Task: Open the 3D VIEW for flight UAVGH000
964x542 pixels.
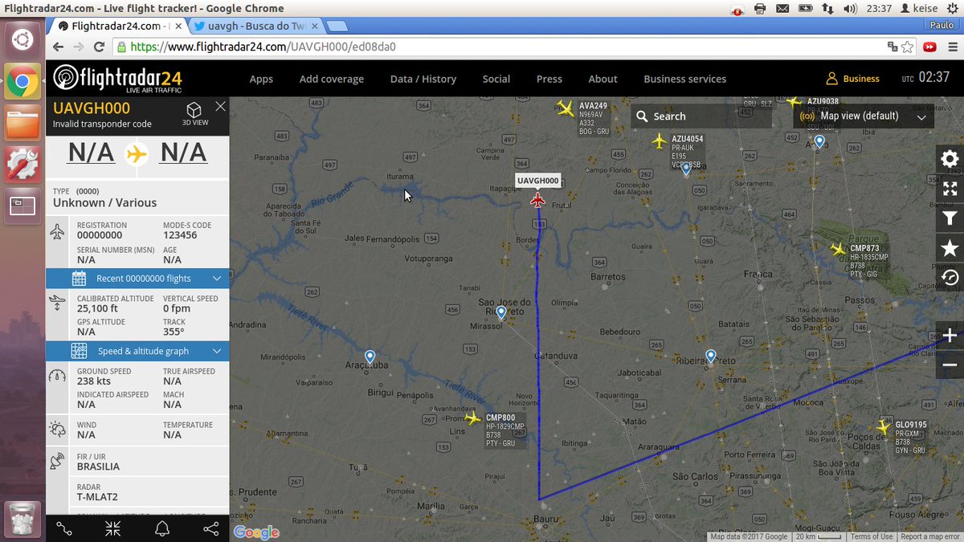Action: coord(195,113)
